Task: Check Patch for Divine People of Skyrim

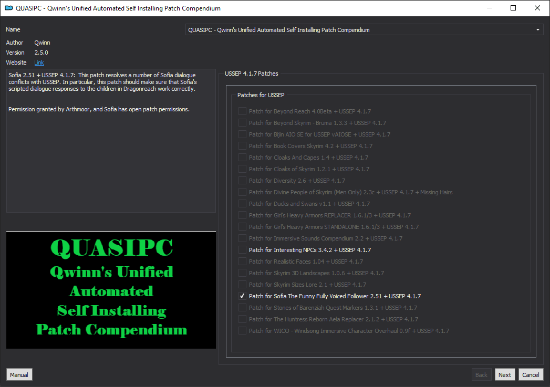Action: point(242,192)
